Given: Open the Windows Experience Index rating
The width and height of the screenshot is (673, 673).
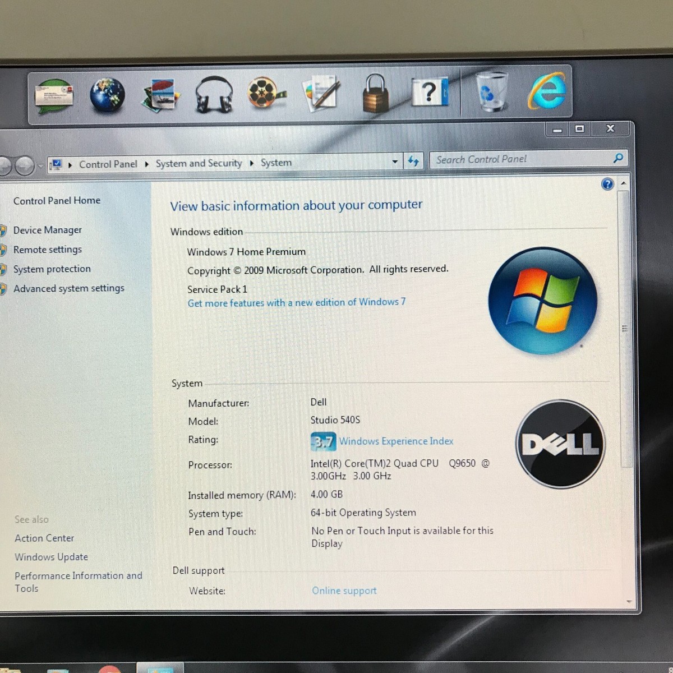Looking at the screenshot, I should [x=396, y=441].
